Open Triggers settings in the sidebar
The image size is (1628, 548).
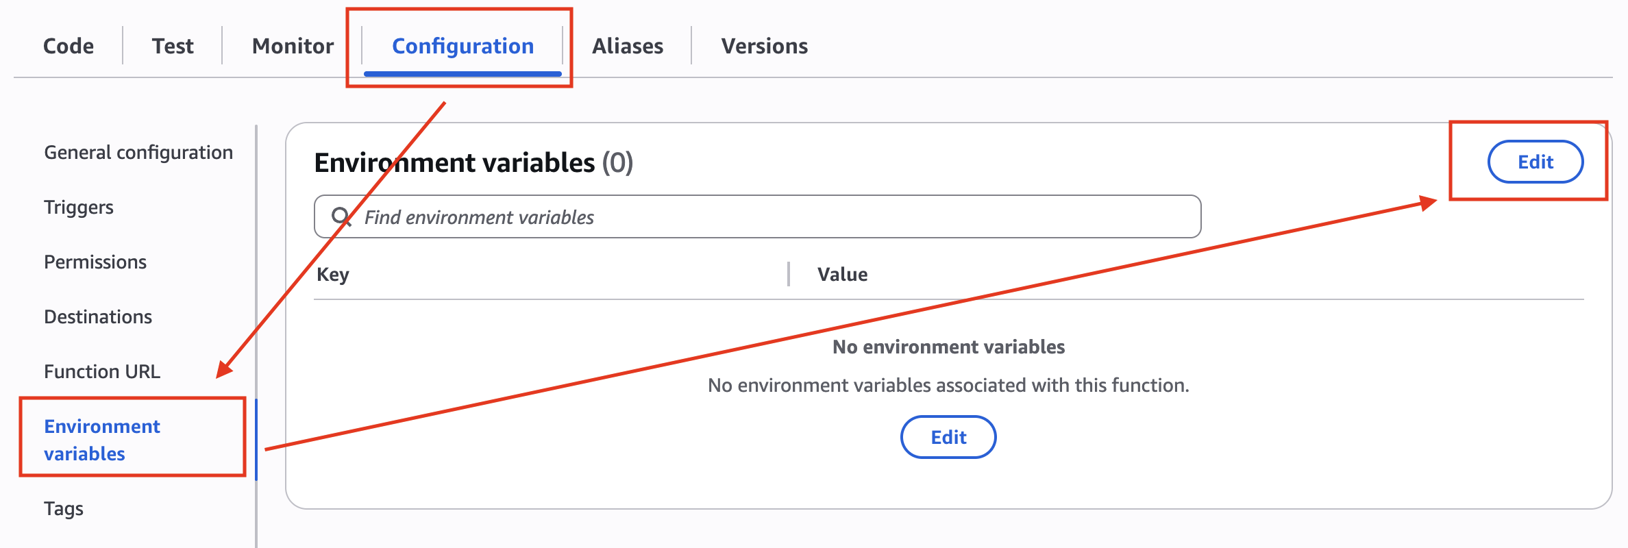79,207
